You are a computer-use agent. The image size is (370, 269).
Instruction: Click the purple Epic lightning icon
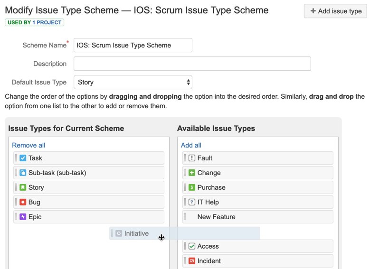click(23, 217)
